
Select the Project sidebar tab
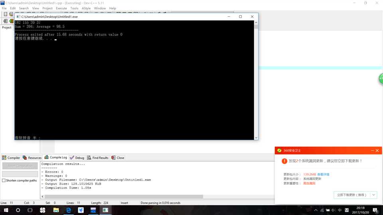7,27
